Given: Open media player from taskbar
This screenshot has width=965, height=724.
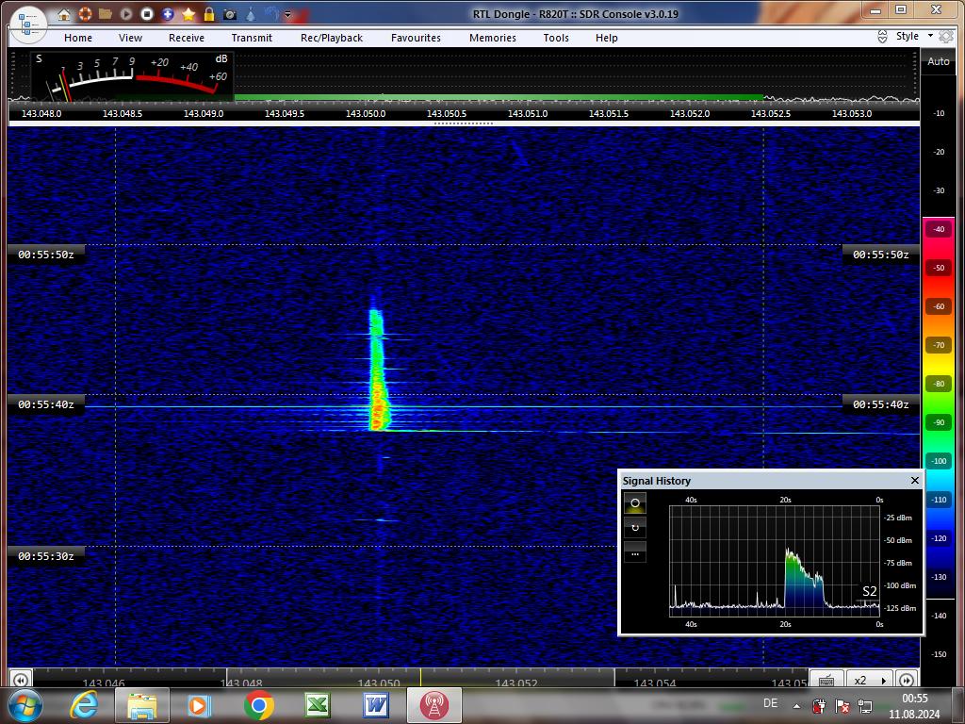Looking at the screenshot, I should coord(199,705).
